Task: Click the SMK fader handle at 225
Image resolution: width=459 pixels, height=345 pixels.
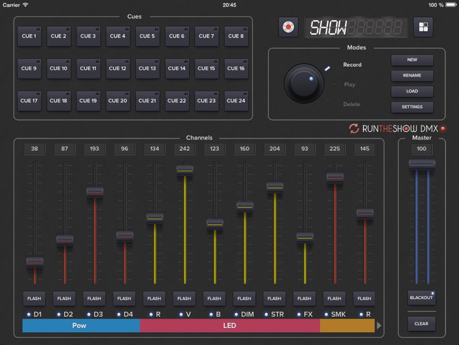Action: coord(335,178)
